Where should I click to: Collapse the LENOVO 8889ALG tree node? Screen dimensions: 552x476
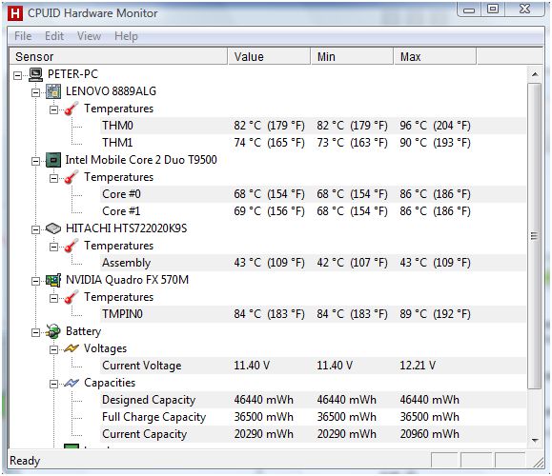point(35,92)
